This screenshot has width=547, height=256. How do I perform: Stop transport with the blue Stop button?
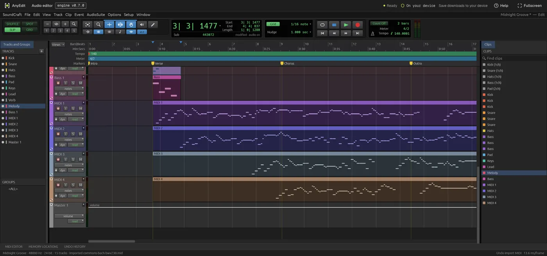(334, 25)
